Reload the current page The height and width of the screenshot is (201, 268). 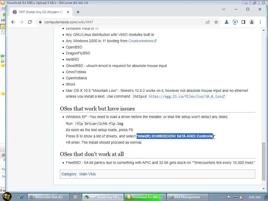[30, 22]
